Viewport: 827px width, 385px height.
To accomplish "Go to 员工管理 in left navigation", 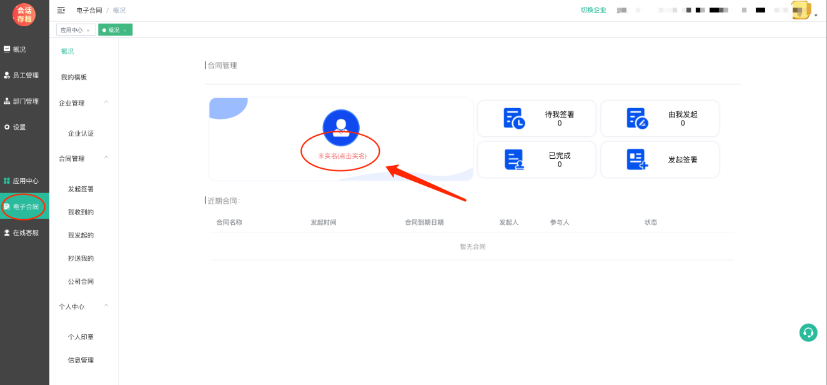I will click(x=25, y=76).
